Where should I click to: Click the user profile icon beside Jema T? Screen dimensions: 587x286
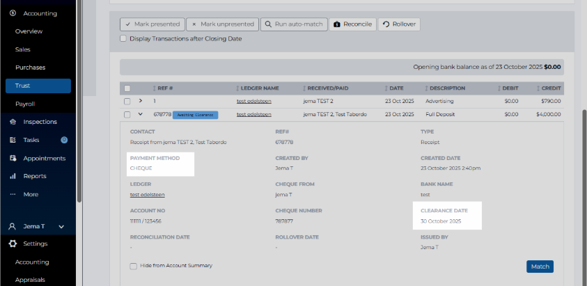tap(13, 226)
